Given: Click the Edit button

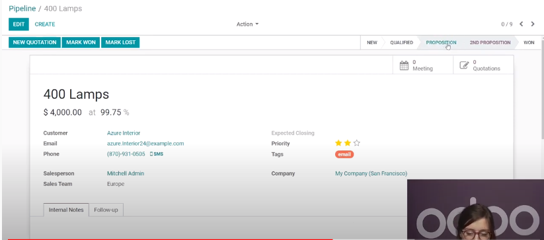Looking at the screenshot, I should [x=19, y=24].
